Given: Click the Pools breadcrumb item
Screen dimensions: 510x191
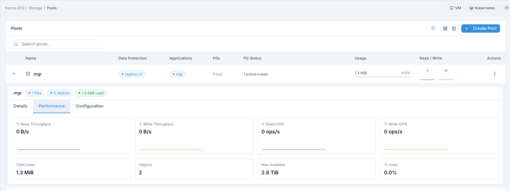Looking at the screenshot, I should click(x=52, y=8).
